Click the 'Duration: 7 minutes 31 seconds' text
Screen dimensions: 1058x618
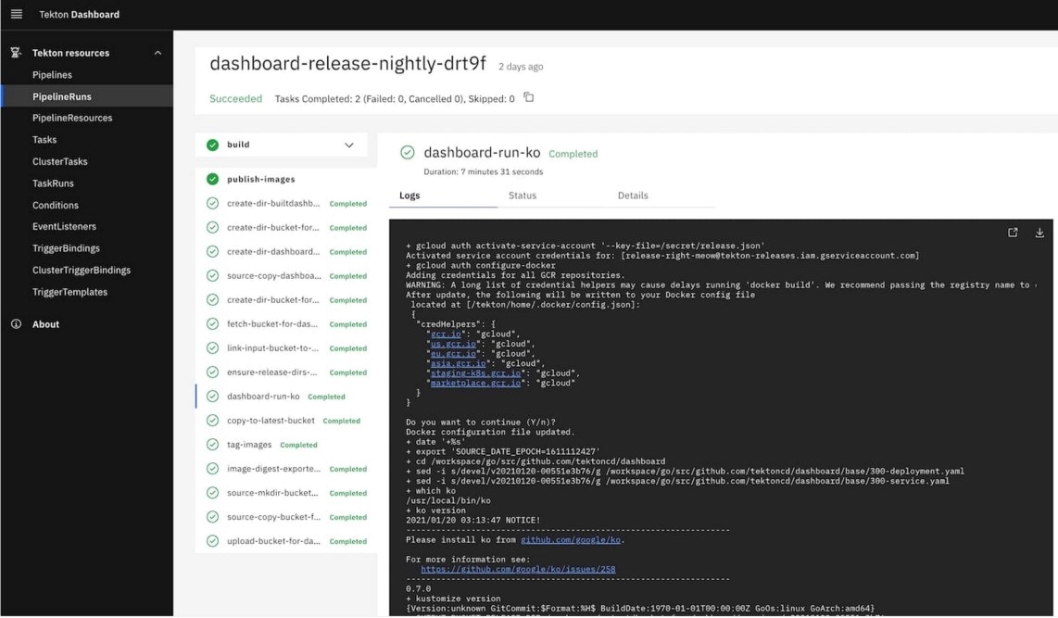tap(483, 172)
